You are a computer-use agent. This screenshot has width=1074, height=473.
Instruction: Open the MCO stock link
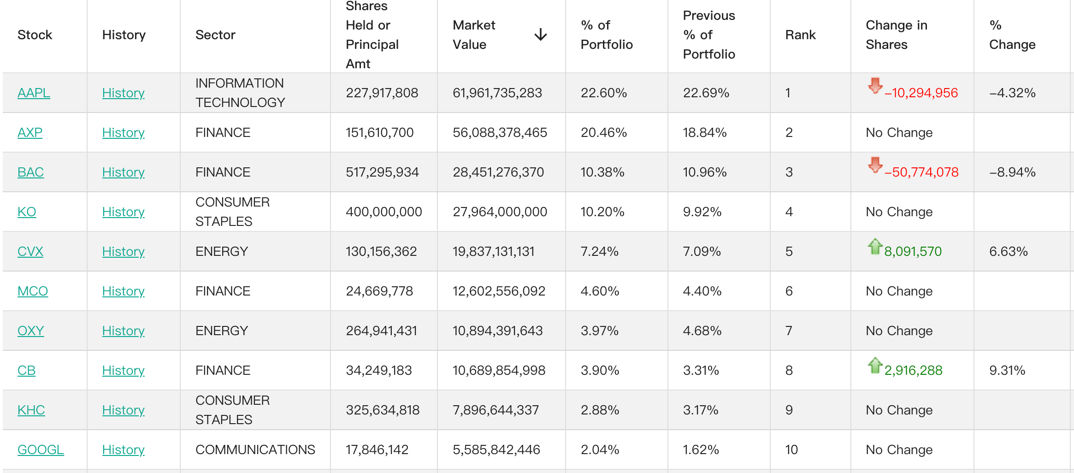point(32,291)
